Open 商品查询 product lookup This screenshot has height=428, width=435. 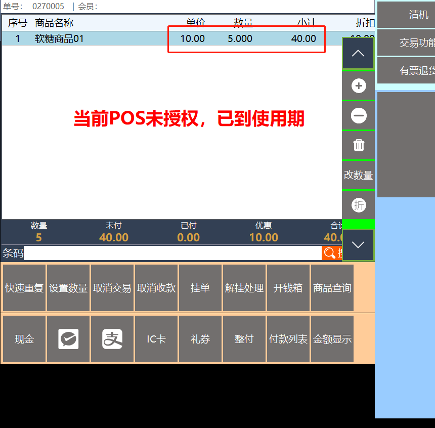[x=332, y=288]
